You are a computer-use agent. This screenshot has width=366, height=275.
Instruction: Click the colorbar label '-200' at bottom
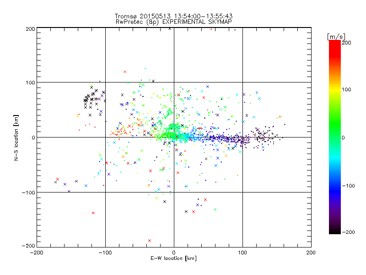click(348, 232)
